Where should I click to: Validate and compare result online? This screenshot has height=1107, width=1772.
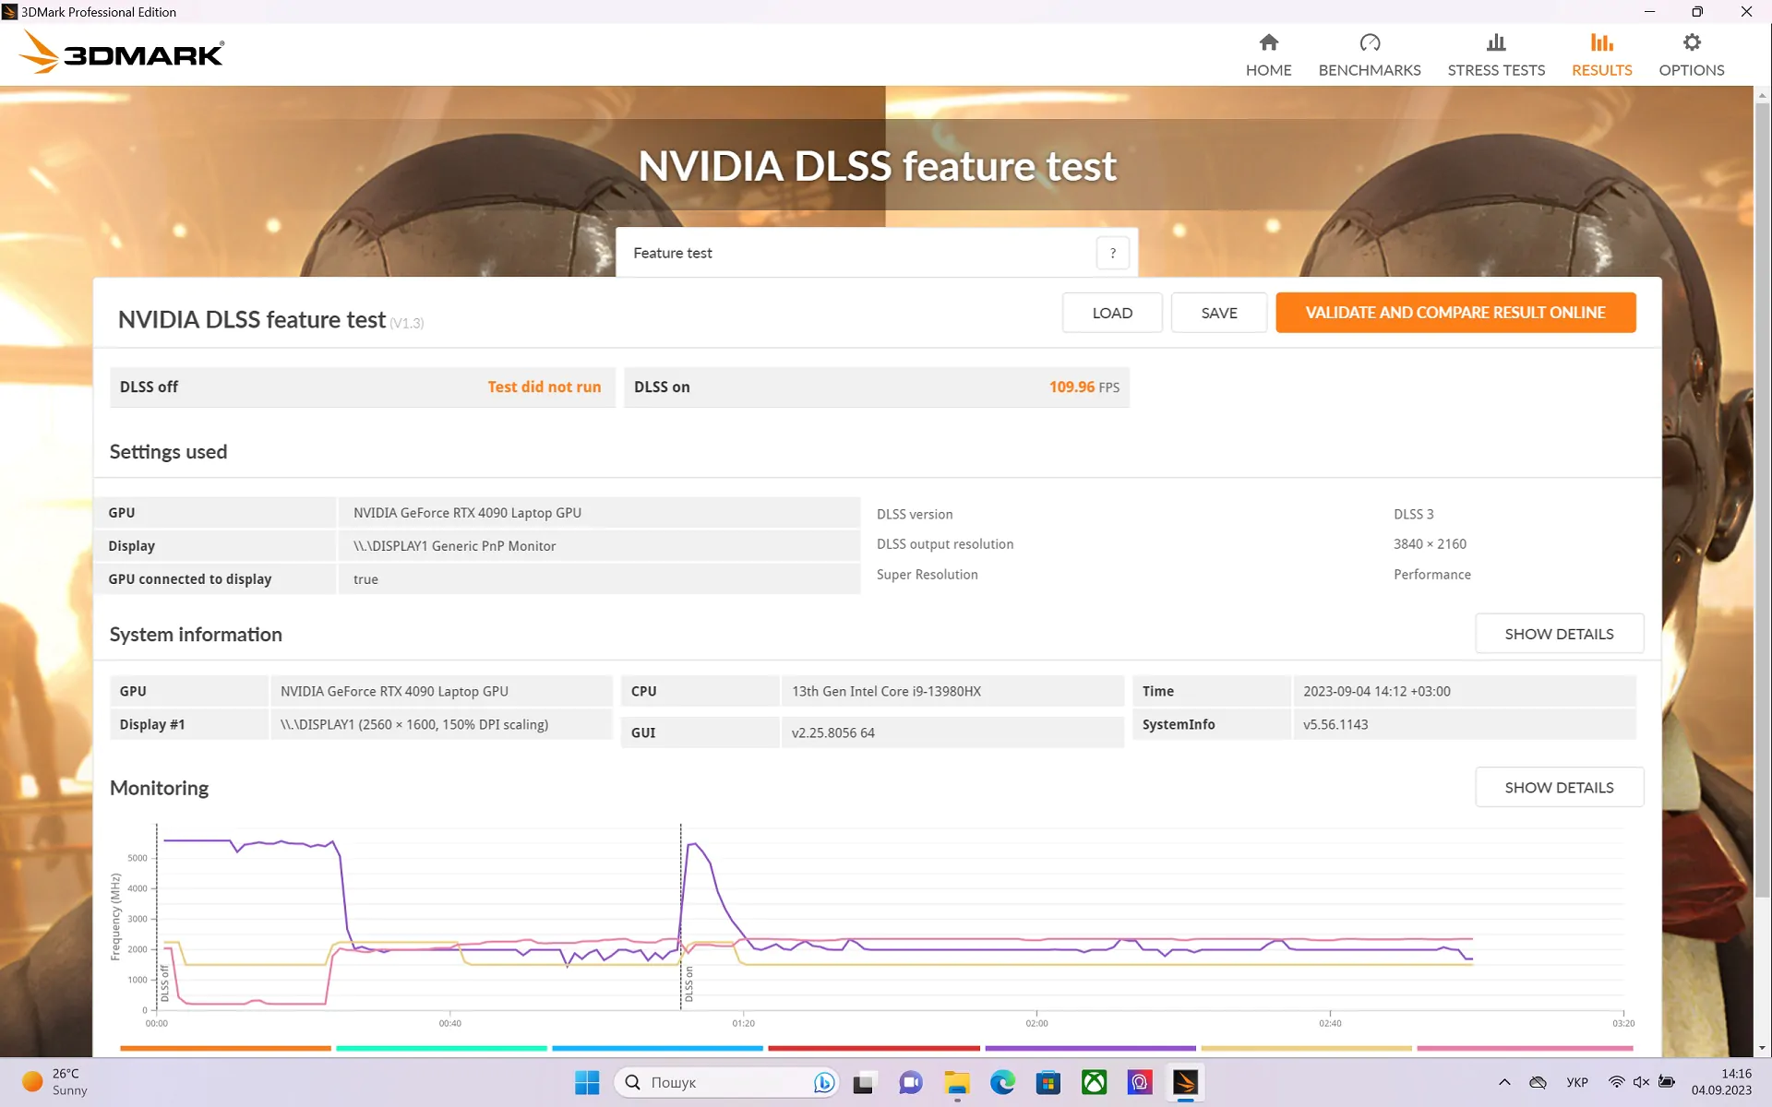point(1455,313)
